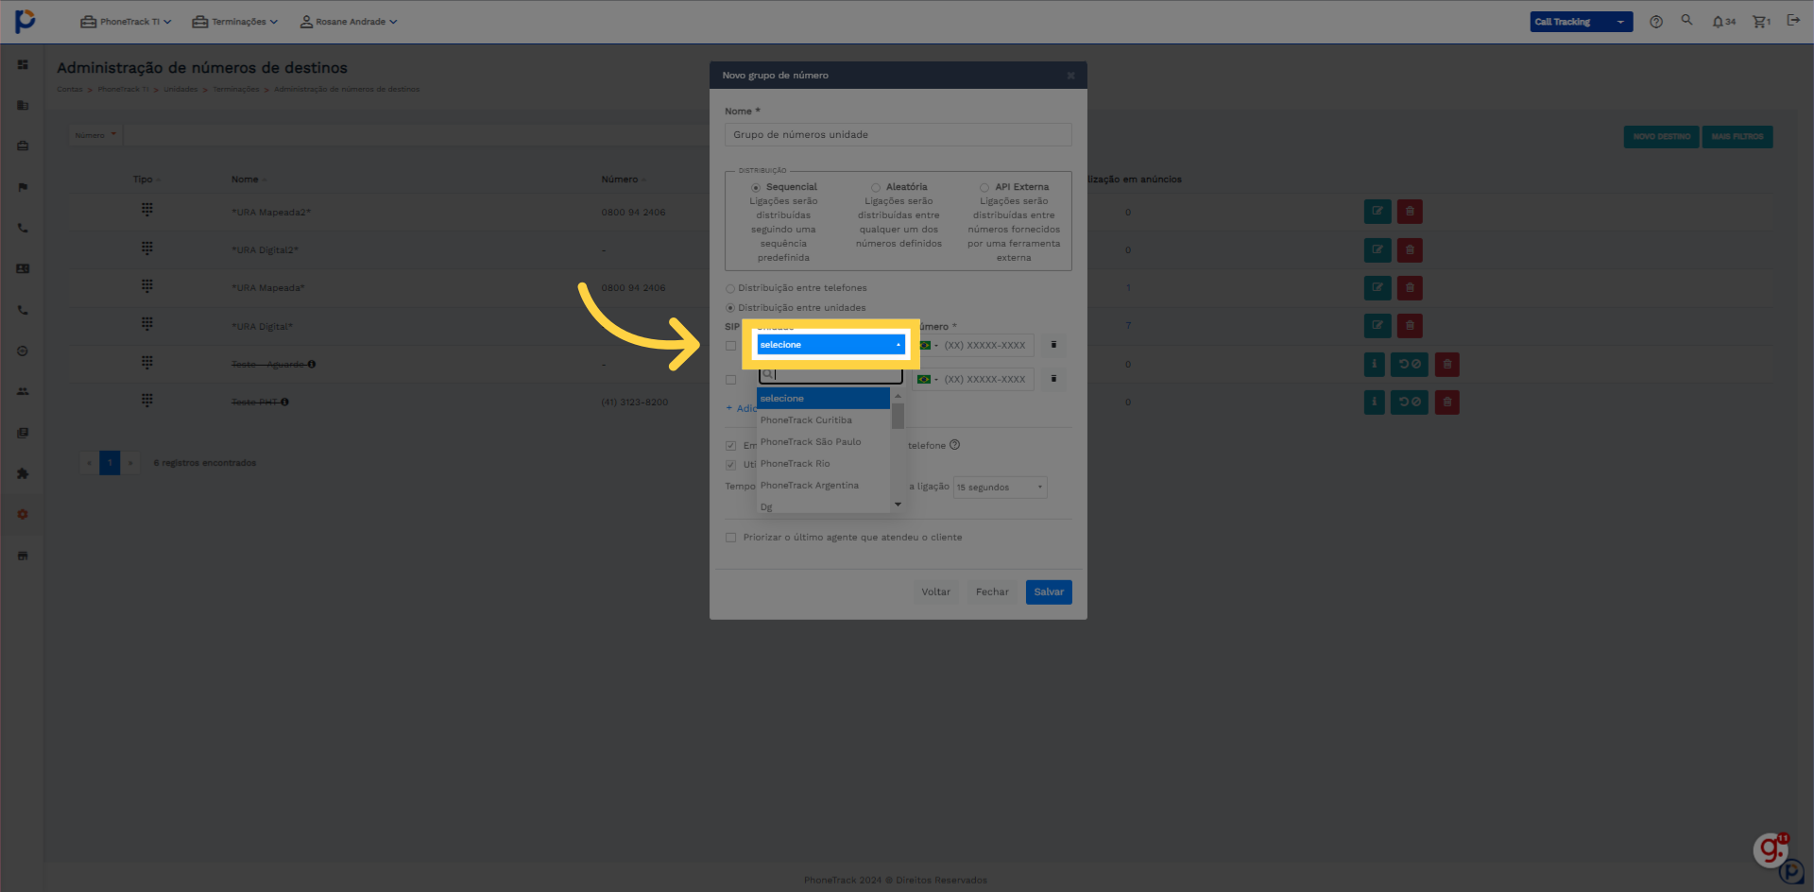This screenshot has width=1814, height=892.
Task: Click the Fechar button
Action: click(x=992, y=592)
